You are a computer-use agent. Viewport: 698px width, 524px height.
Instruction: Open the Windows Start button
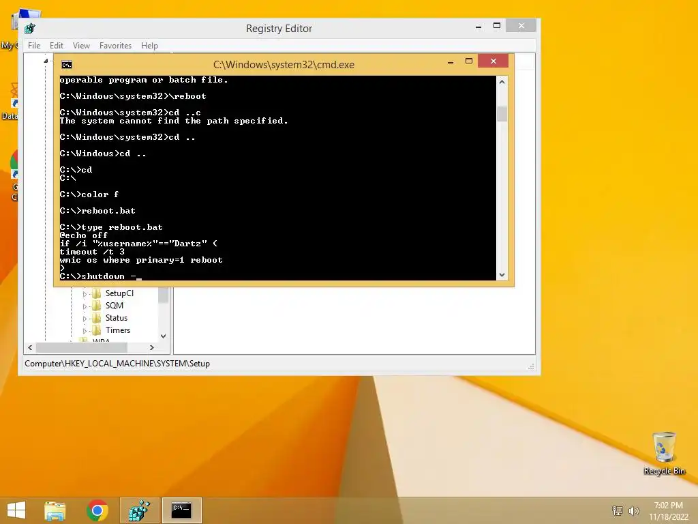tap(16, 510)
